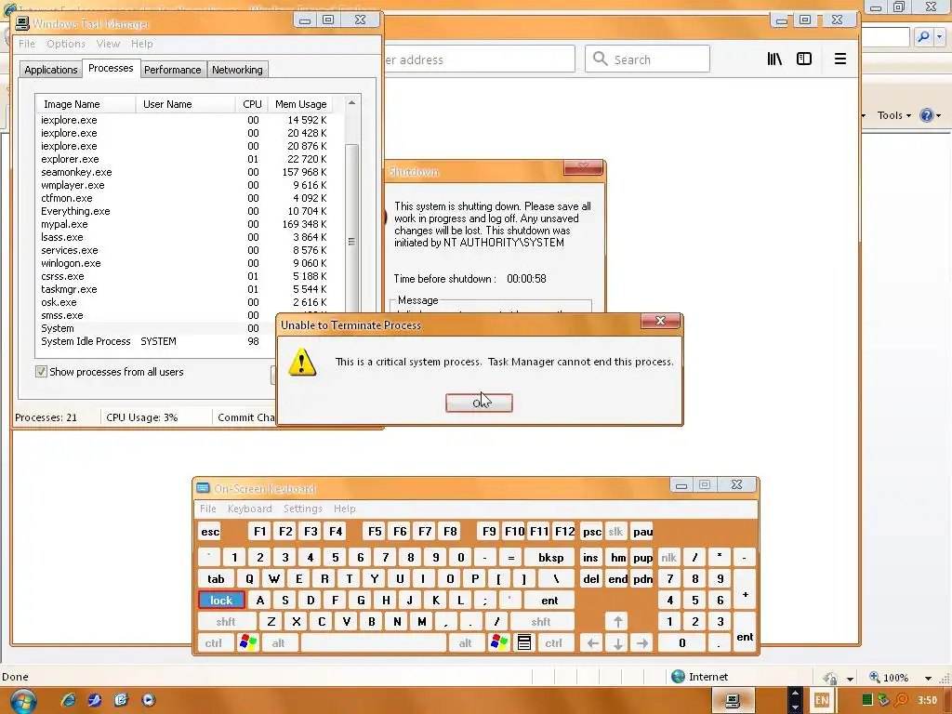952x714 pixels.
Task: Click left Windows logo key on keyboard
Action: tap(248, 642)
